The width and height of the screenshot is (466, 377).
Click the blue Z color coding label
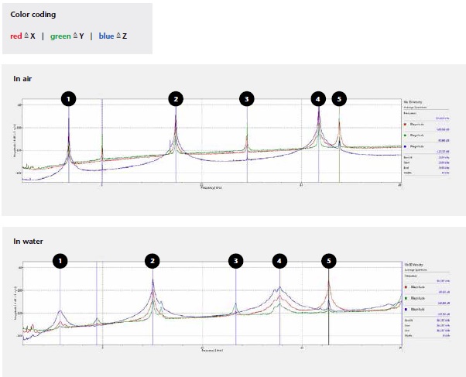113,36
